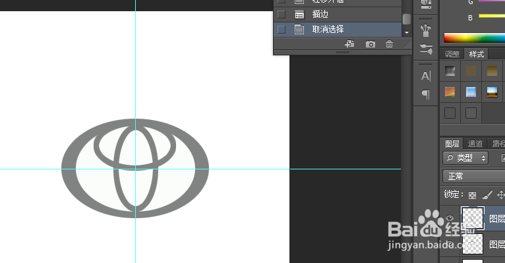Pick a color from the spectrum ramp
The height and width of the screenshot is (263, 505).
coord(474,38)
